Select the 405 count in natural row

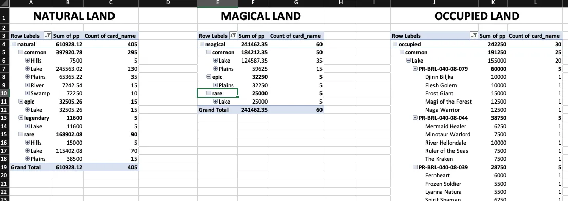point(110,45)
